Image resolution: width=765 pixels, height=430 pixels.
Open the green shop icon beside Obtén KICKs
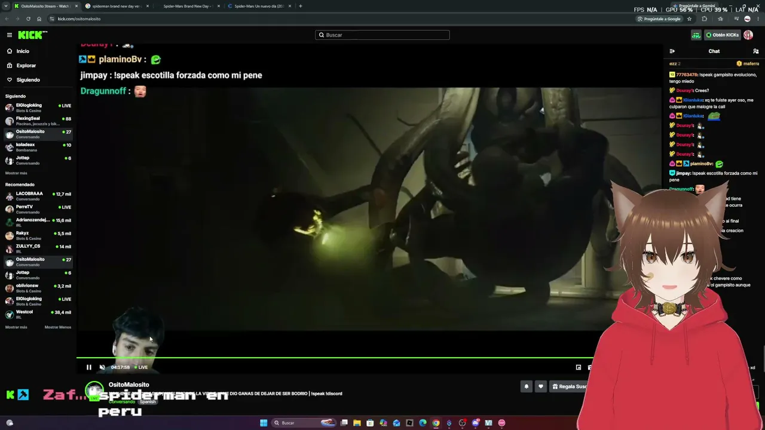tap(696, 35)
